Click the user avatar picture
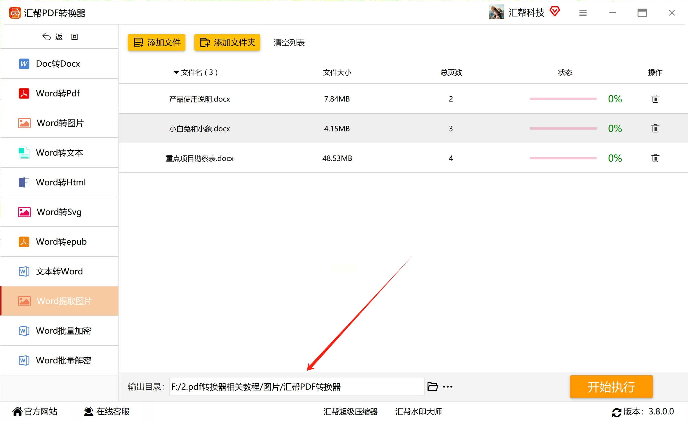Screen dimensions: 688x421 (x=496, y=12)
